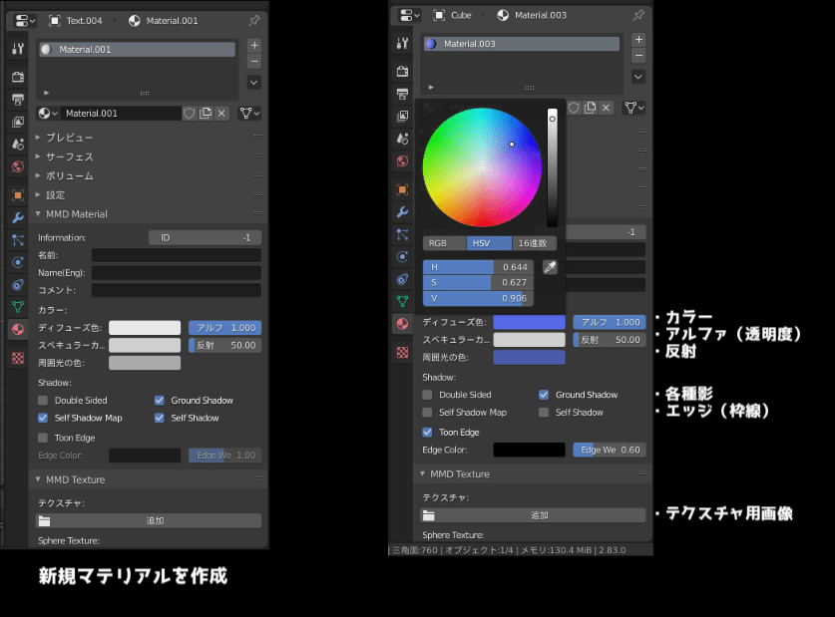
Task: Enable Self Shadow Map in right panel
Action: (427, 413)
